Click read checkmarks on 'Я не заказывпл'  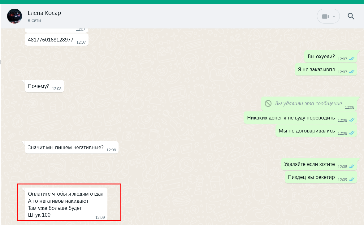352,72
